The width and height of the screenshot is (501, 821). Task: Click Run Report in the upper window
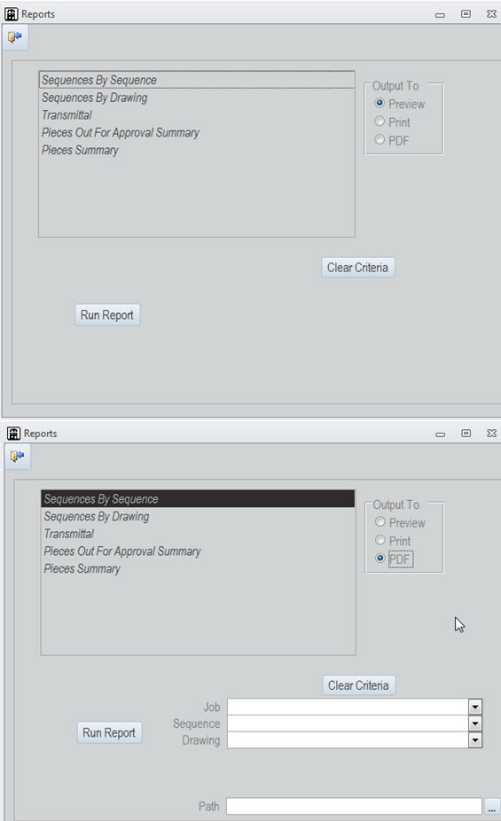pyautogui.click(x=107, y=316)
